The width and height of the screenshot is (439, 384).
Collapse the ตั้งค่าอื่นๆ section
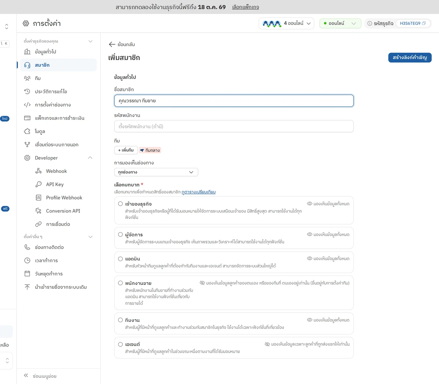(90, 237)
